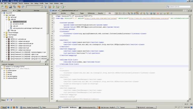
Task: Switch to the Files tab
Action: point(19,11)
